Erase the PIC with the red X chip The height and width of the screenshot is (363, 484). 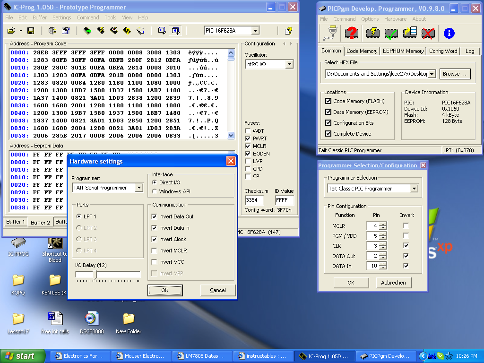pyautogui.click(x=428, y=33)
